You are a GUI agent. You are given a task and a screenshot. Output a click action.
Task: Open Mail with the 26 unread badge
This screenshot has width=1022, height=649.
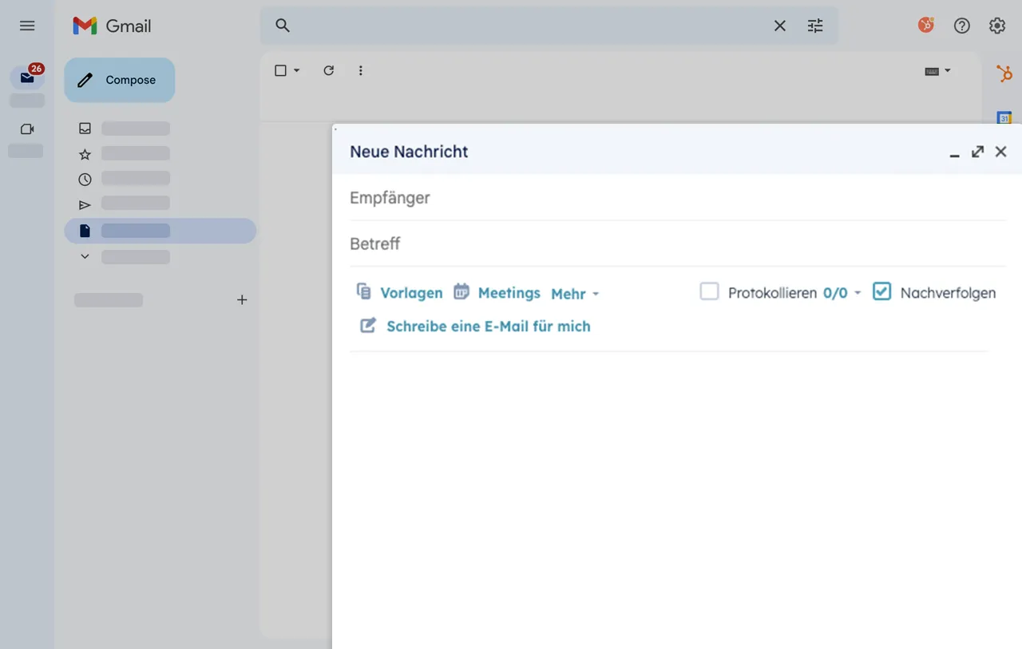tap(27, 77)
